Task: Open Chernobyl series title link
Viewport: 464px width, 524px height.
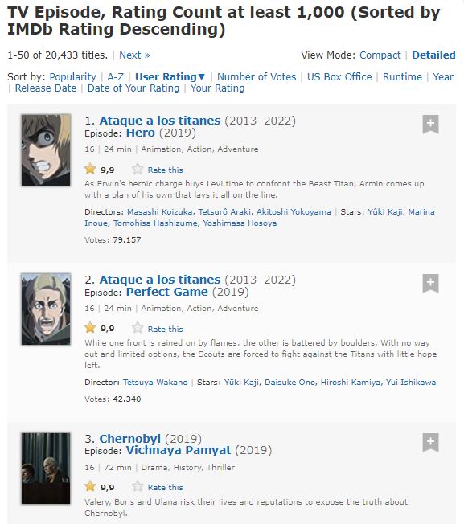Action: point(130,439)
